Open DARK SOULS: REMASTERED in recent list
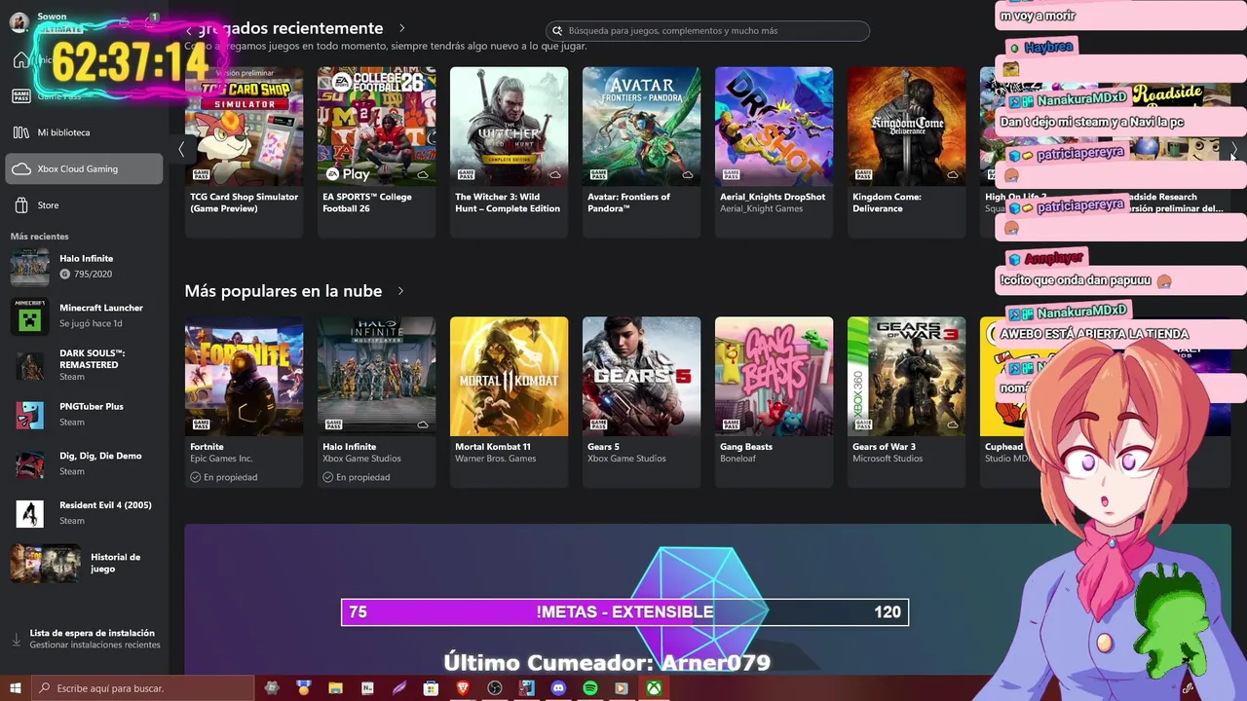1247x701 pixels. 84,365
